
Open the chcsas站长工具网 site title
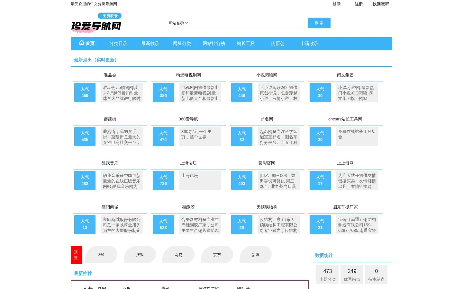pos(345,119)
